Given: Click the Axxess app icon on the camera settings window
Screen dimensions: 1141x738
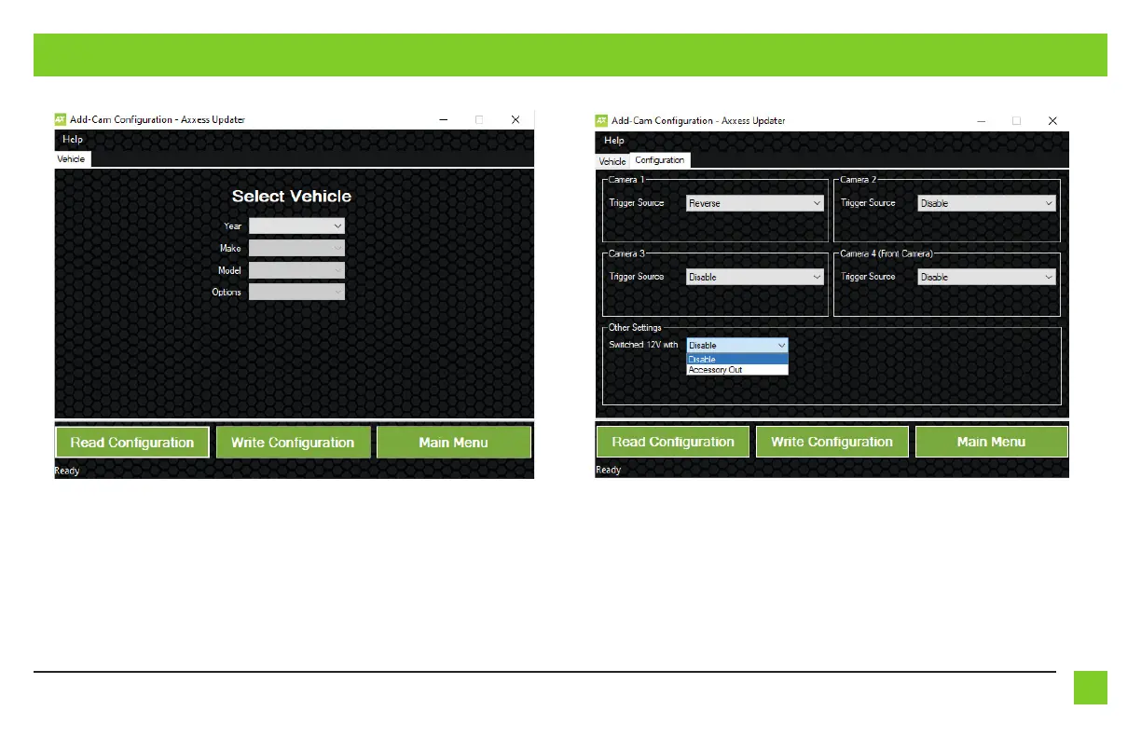Looking at the screenshot, I should [x=601, y=120].
